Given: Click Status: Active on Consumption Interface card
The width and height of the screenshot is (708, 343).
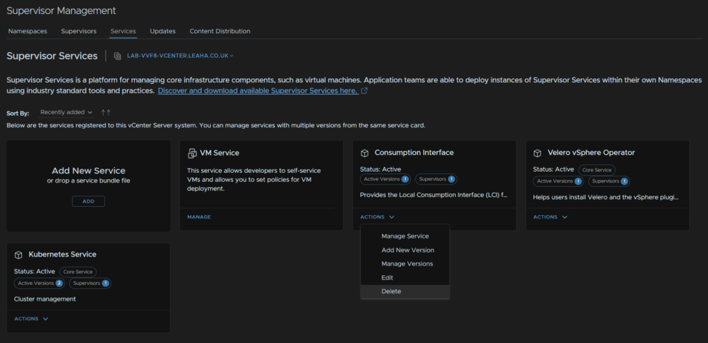Looking at the screenshot, I should 380,169.
